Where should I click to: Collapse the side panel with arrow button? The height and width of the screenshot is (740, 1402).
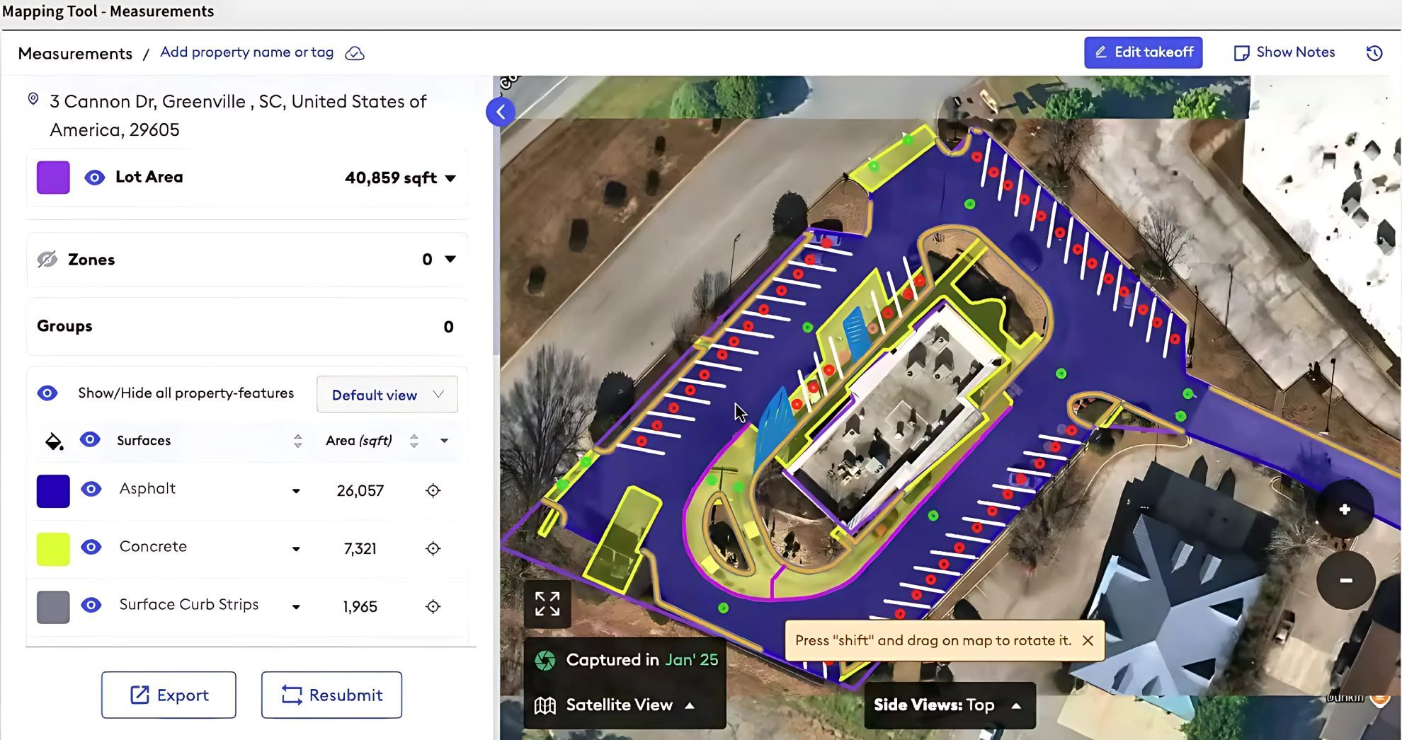[501, 112]
